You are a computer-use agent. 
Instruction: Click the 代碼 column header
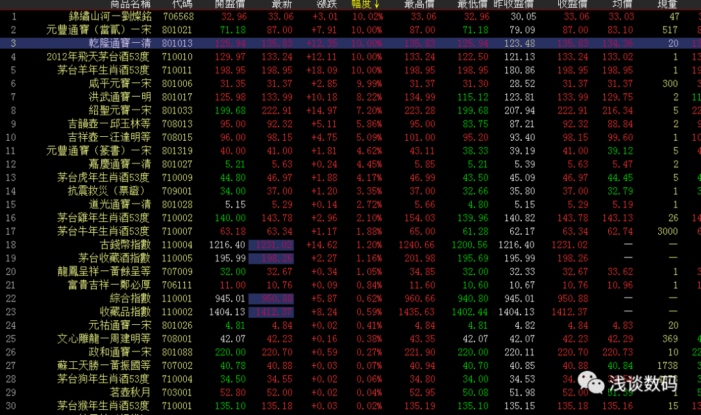(182, 4)
